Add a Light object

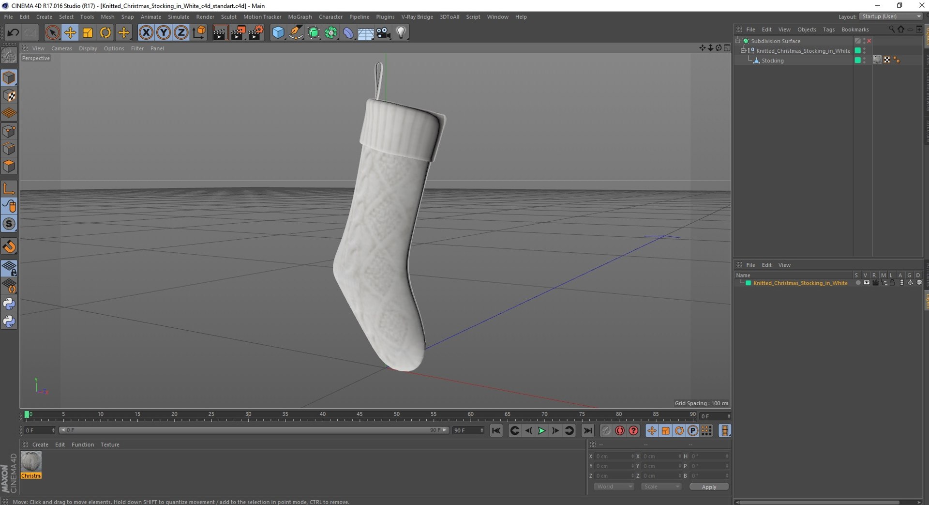(x=401, y=33)
